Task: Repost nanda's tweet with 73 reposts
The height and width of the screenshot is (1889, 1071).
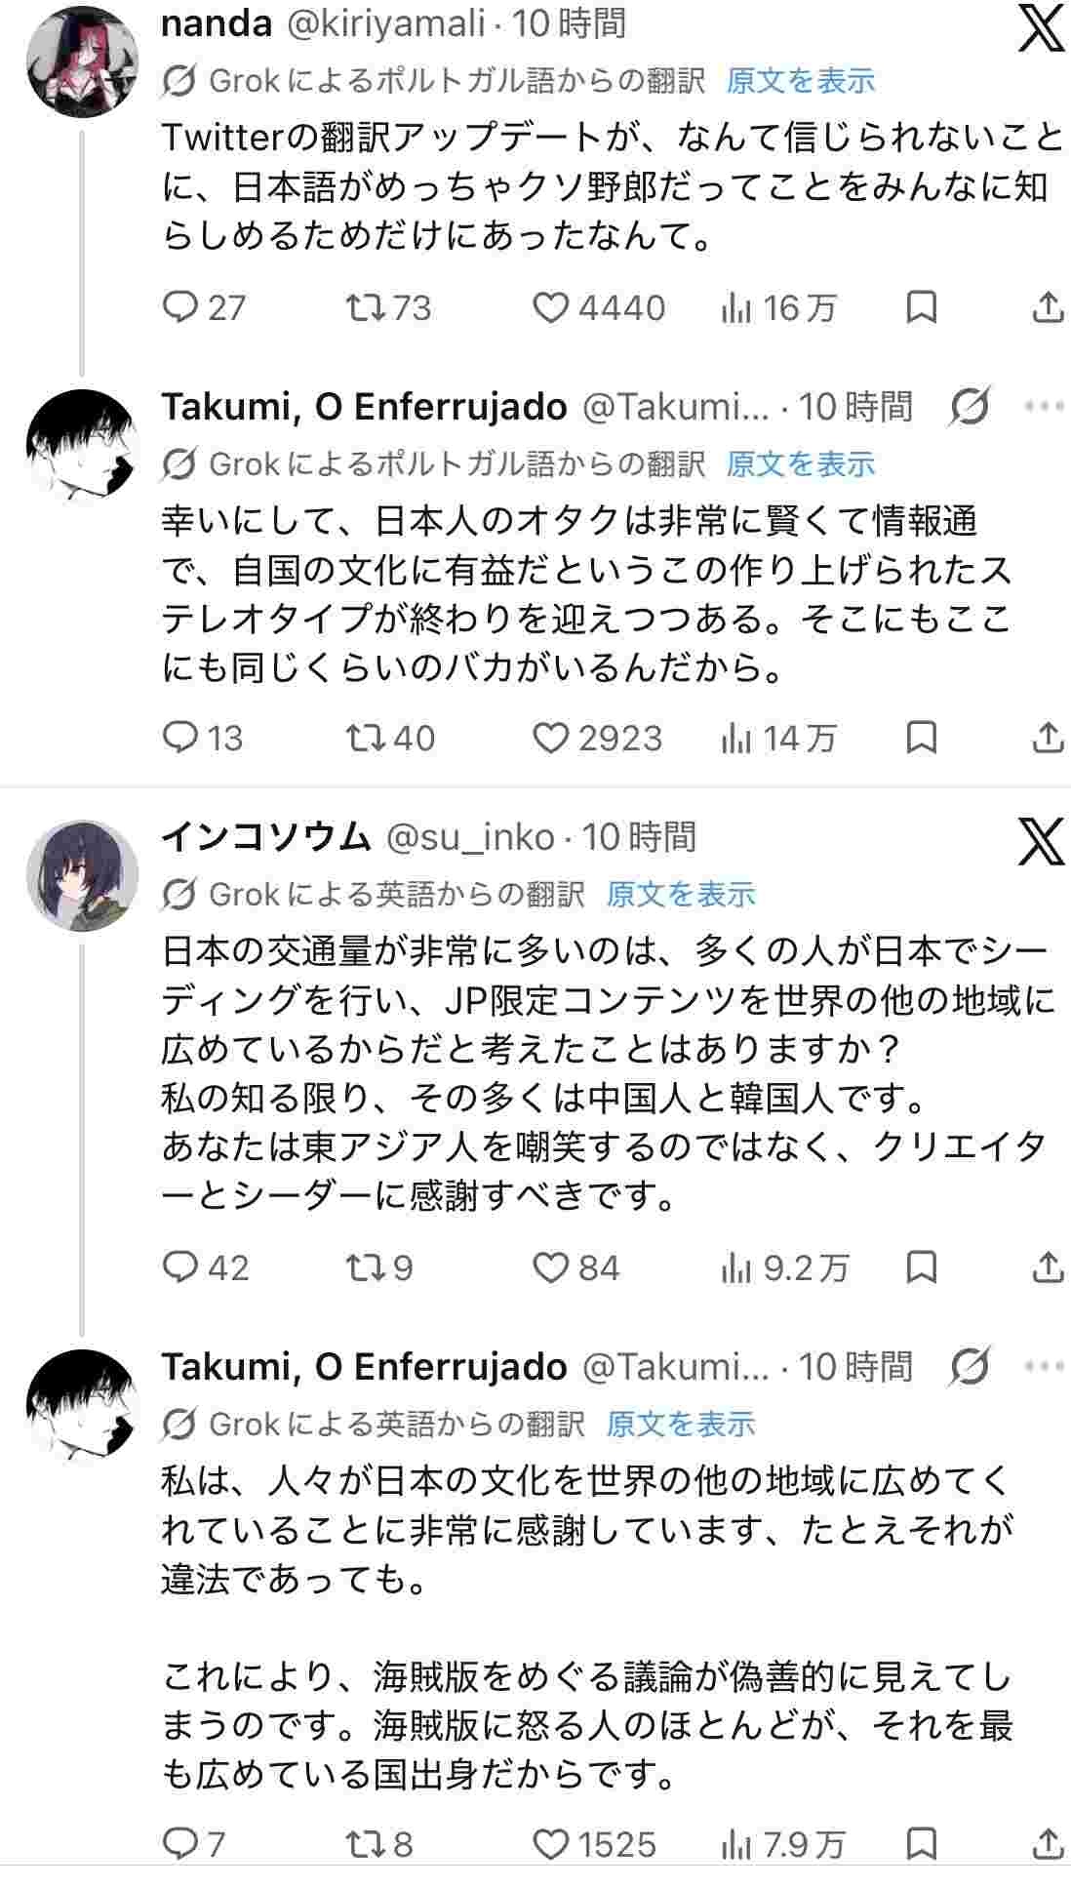Action: 366,308
